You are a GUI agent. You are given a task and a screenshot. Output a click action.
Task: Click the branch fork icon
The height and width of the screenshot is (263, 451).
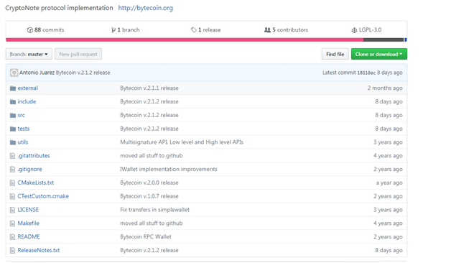[113, 30]
